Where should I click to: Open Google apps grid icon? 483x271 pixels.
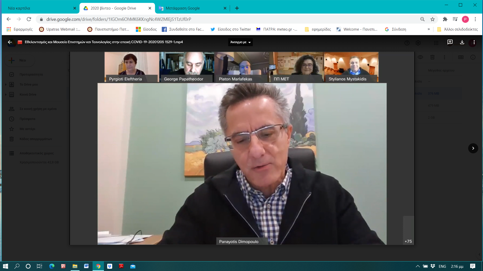click(436, 43)
